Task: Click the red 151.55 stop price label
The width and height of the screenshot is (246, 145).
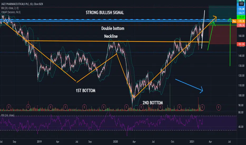Action: click(x=241, y=44)
